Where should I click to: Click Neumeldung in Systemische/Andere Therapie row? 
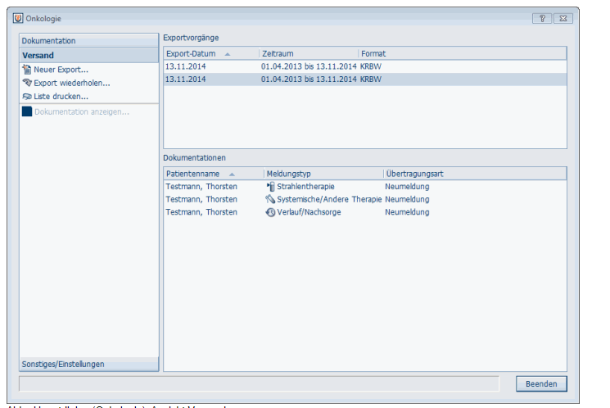click(x=407, y=199)
